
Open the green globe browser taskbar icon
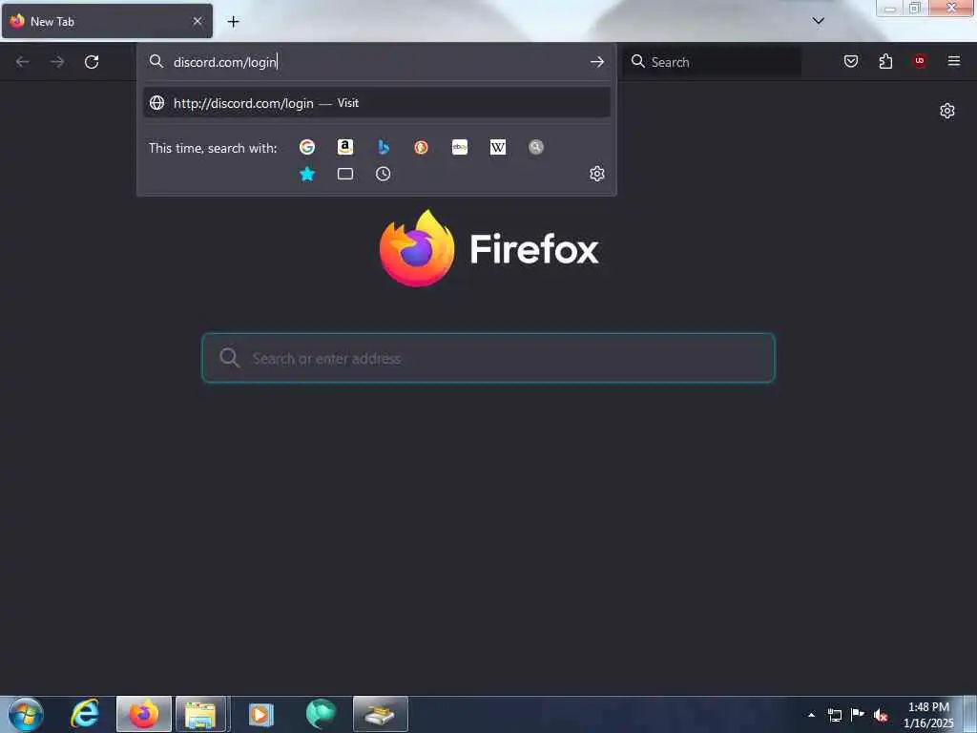point(321,714)
